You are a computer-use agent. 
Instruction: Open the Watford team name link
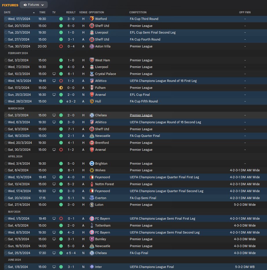click(101, 19)
